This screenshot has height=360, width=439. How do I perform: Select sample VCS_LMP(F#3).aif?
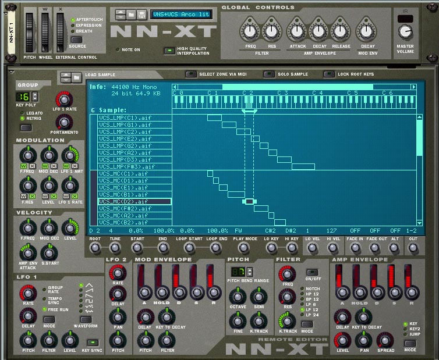click(x=134, y=167)
